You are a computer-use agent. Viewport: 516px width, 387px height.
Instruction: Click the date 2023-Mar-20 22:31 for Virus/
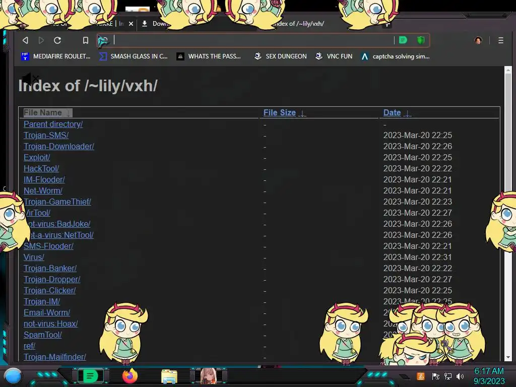(x=418, y=257)
